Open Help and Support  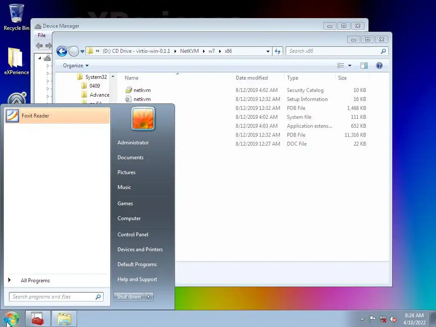137,279
